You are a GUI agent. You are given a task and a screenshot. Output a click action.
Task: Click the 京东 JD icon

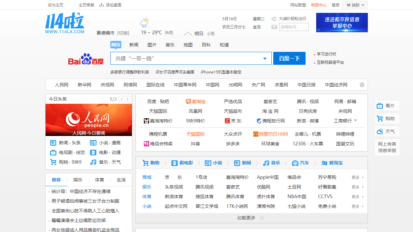click(227, 121)
